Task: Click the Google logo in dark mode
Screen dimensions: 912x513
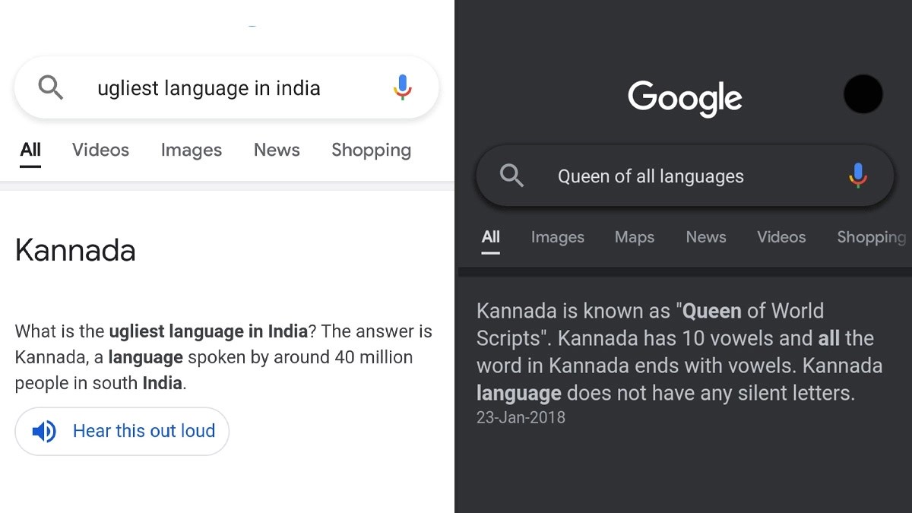Action: click(685, 98)
